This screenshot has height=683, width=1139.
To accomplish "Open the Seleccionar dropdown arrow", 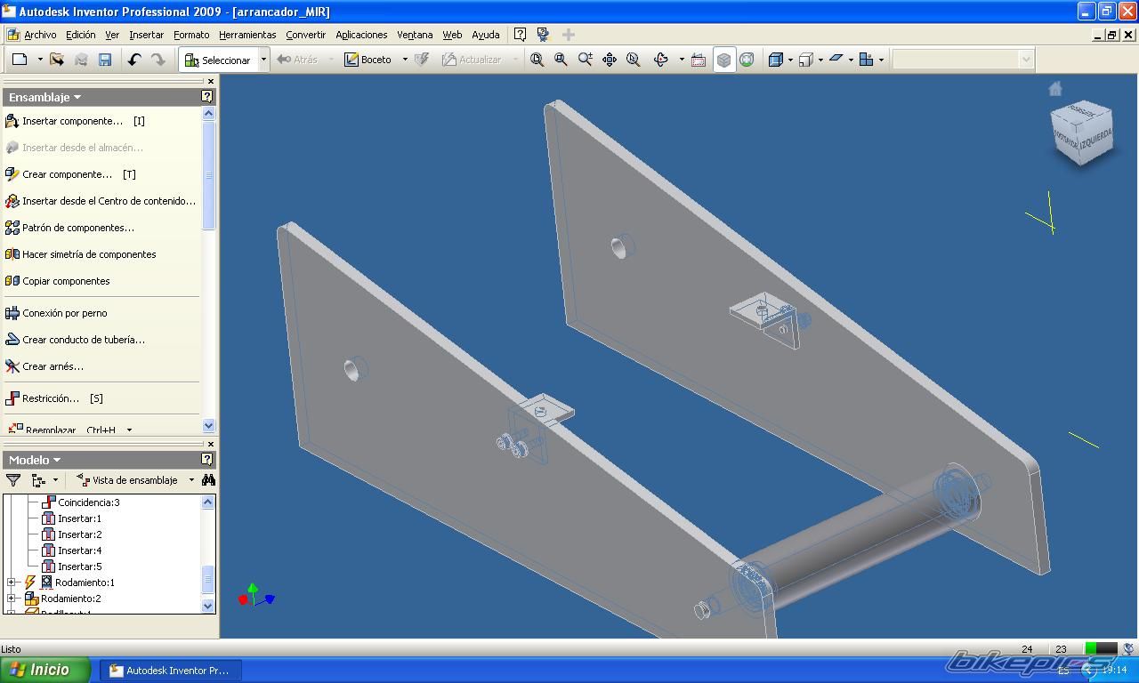I will [x=263, y=60].
